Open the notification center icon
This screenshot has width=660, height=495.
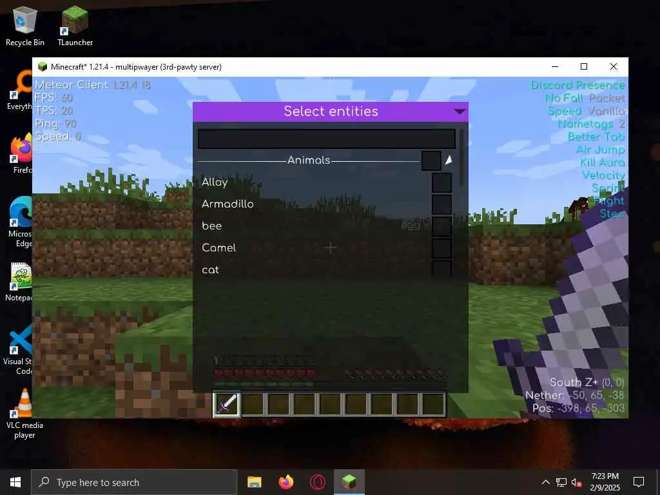click(x=639, y=482)
